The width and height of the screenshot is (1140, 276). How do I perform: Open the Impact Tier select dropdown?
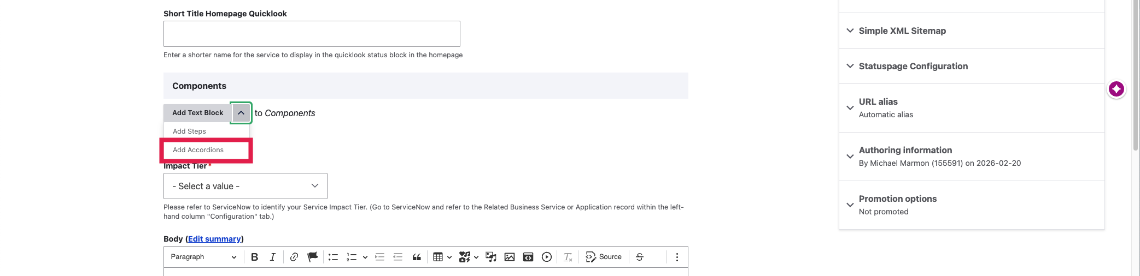coord(245,186)
